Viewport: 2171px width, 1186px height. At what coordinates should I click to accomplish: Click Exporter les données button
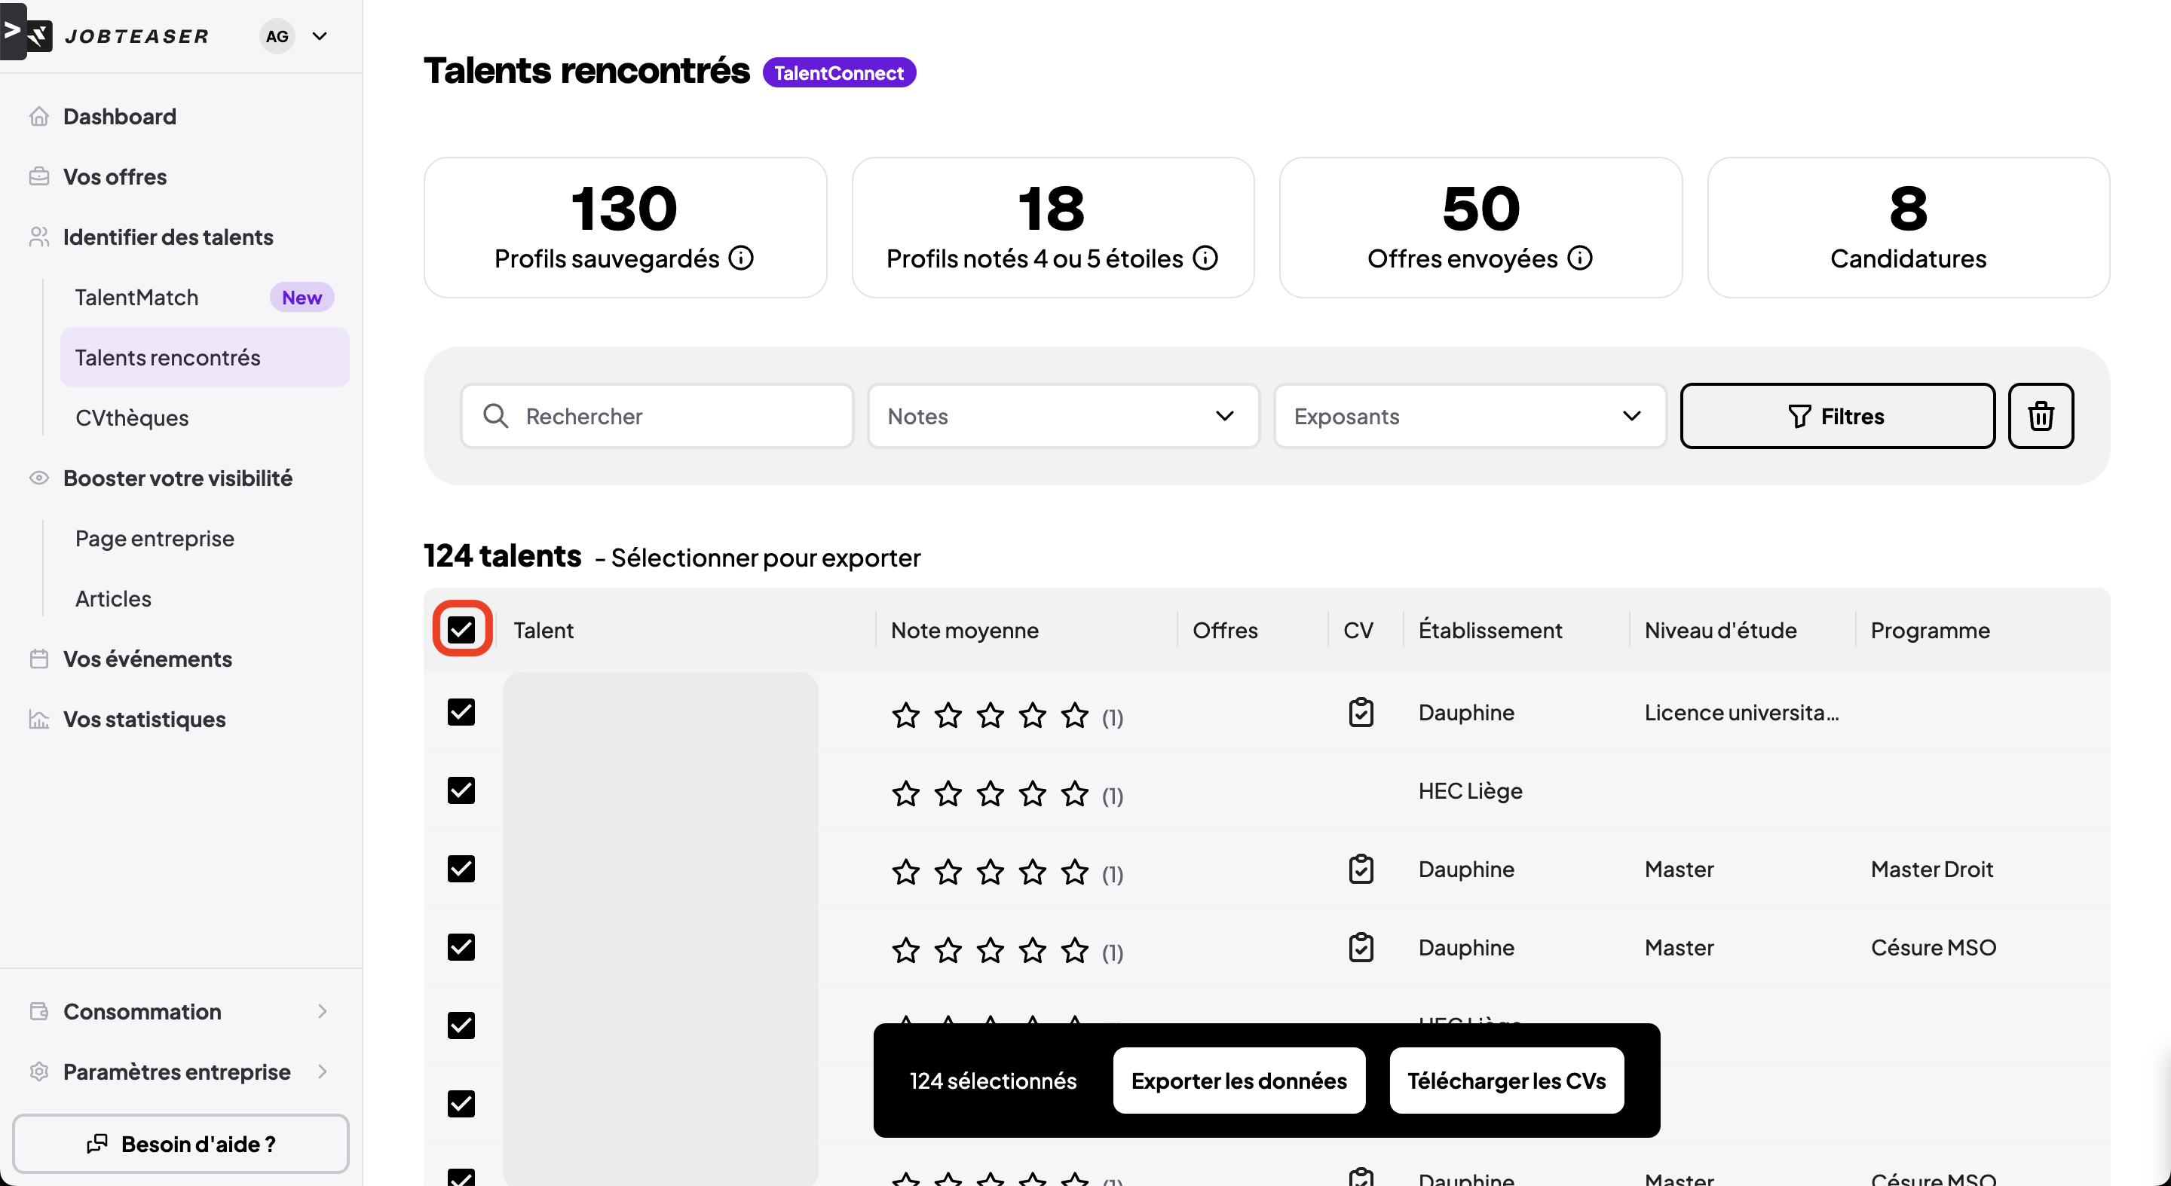coord(1238,1081)
